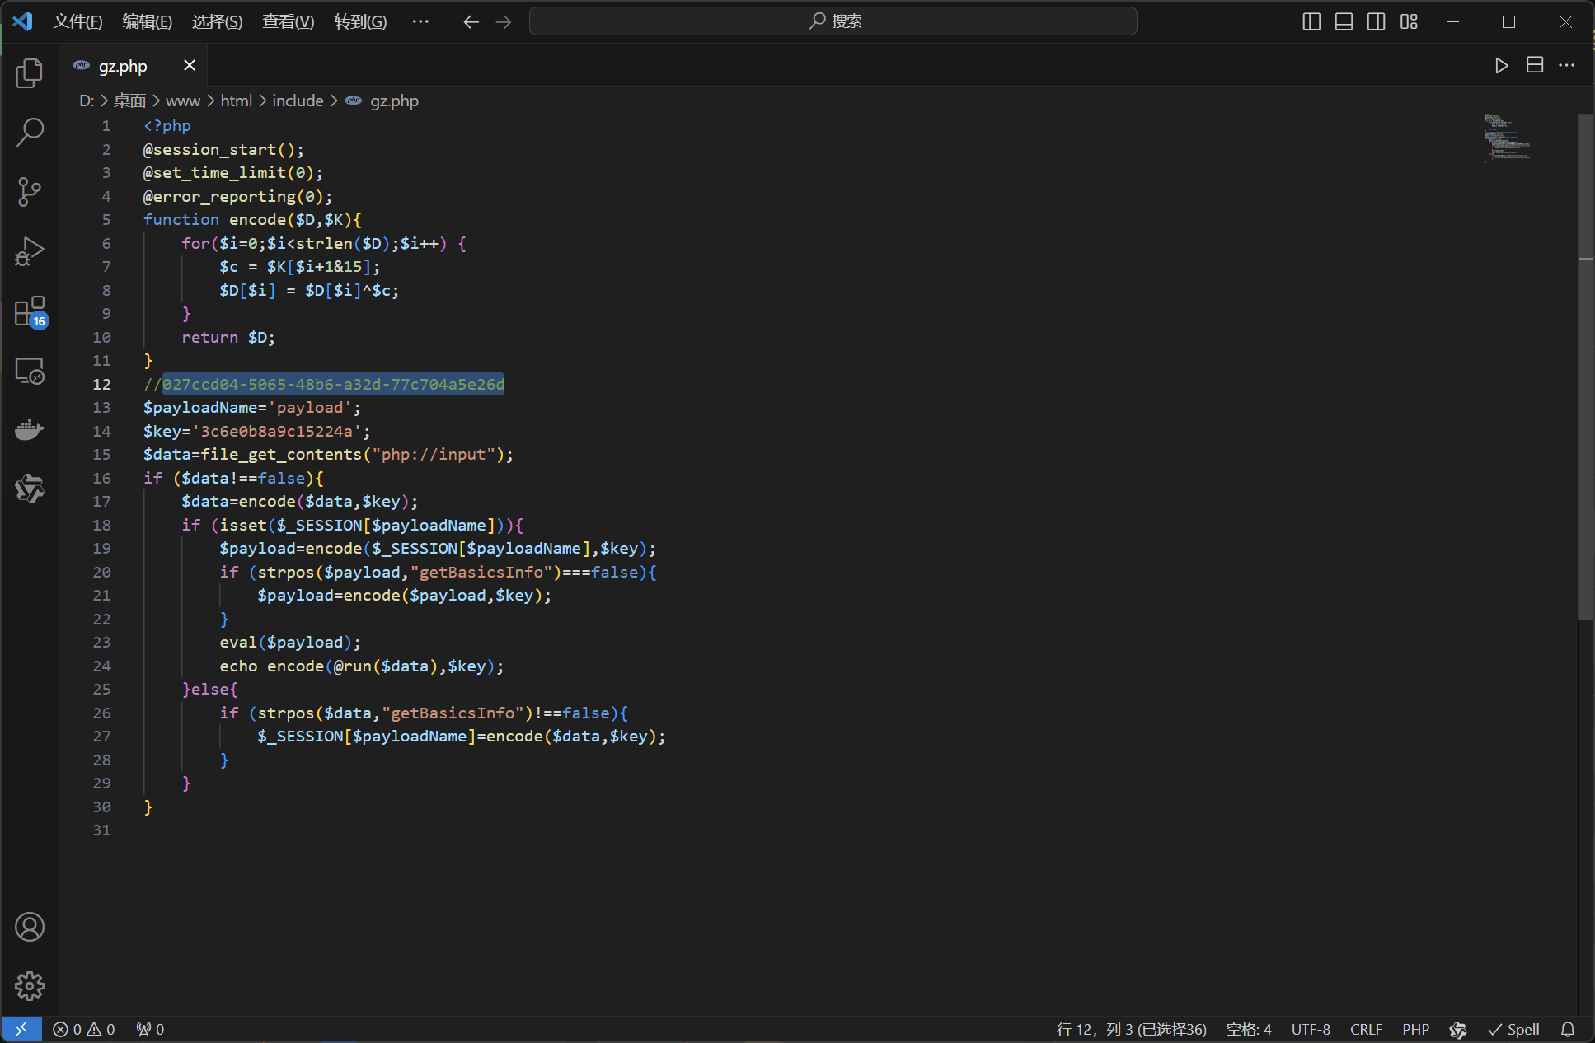This screenshot has height=1043, width=1595.
Task: Click line number 23 in the gutter
Action: click(x=101, y=642)
